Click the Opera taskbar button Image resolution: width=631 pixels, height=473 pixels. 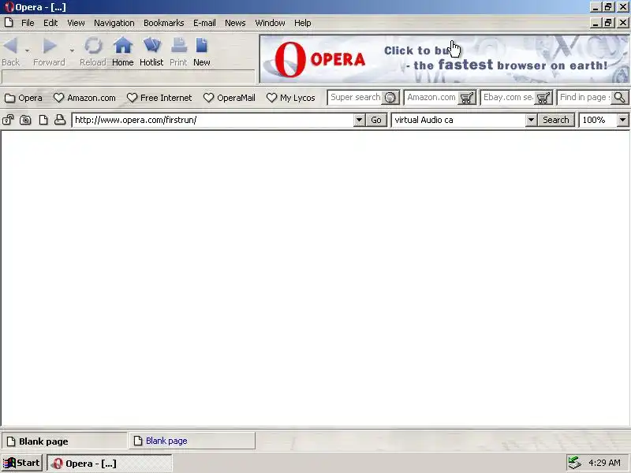pyautogui.click(x=110, y=463)
